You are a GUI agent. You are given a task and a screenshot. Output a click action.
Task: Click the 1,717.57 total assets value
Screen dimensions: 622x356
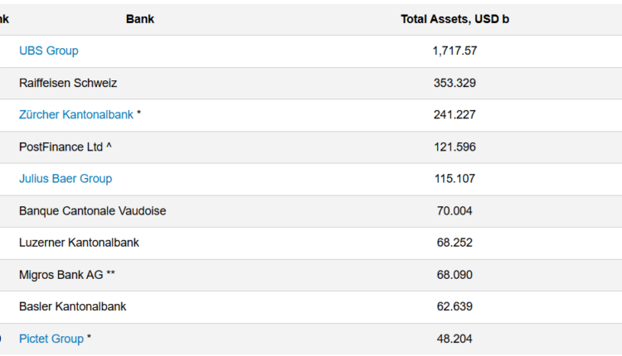454,51
